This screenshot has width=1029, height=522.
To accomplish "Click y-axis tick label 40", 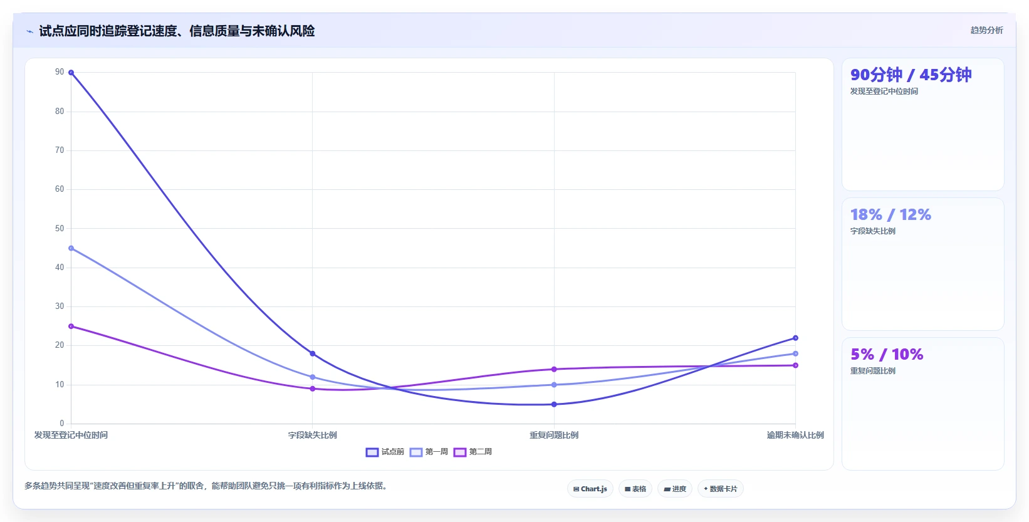I will pyautogui.click(x=60, y=267).
